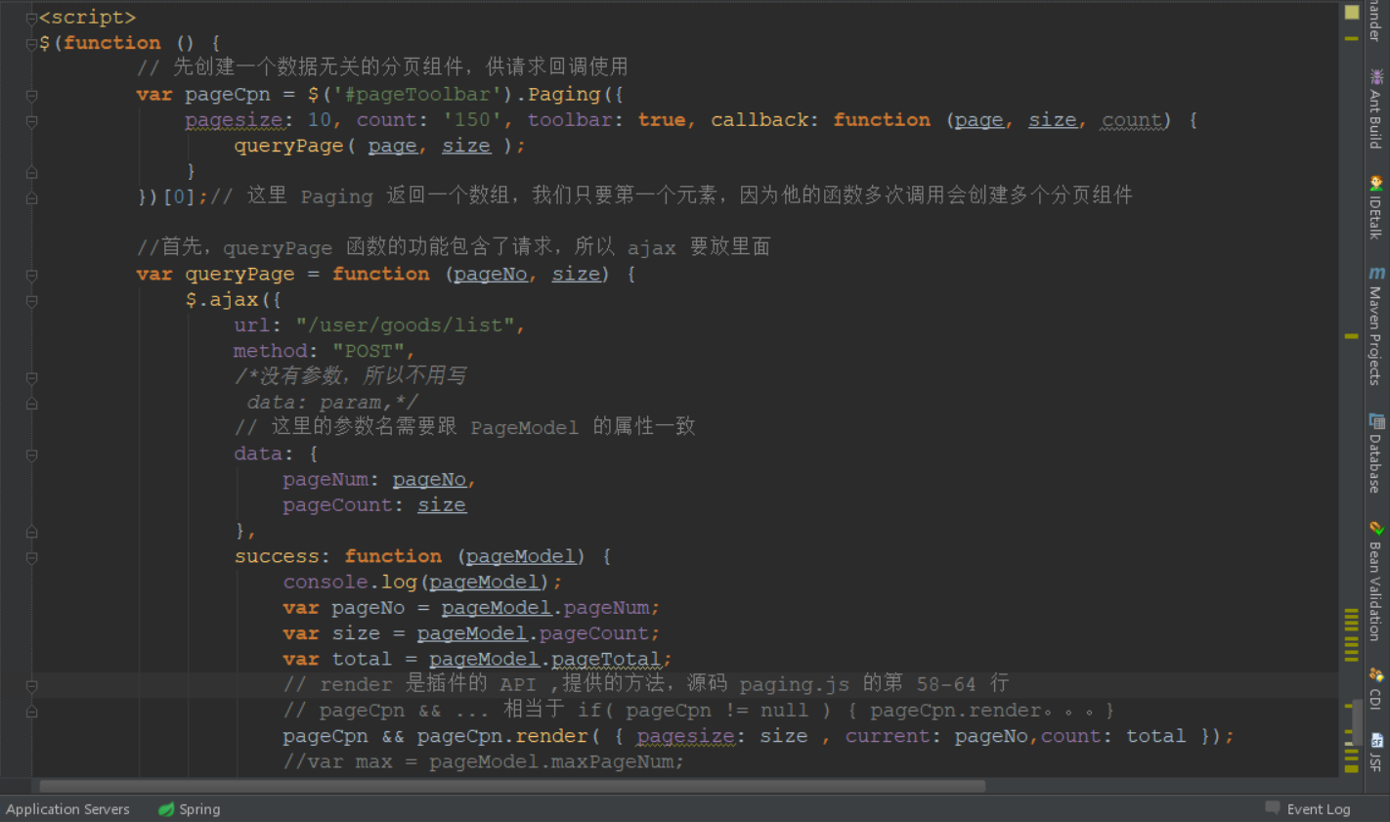Click the pageCount: size property line
This screenshot has height=822, width=1390.
point(374,505)
